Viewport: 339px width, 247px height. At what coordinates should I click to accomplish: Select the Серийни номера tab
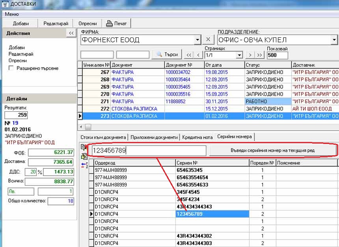click(x=235, y=136)
